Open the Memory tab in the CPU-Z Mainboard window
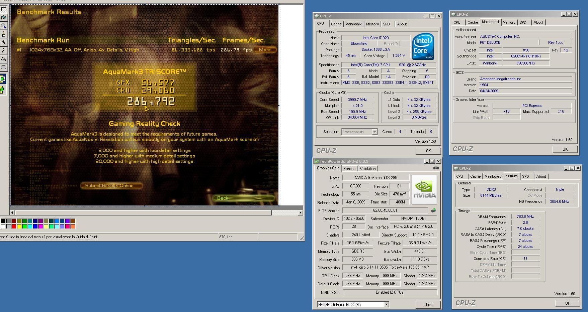The image size is (588, 312). (509, 22)
